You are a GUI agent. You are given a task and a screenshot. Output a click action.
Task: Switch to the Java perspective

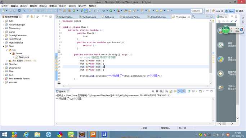229,11
